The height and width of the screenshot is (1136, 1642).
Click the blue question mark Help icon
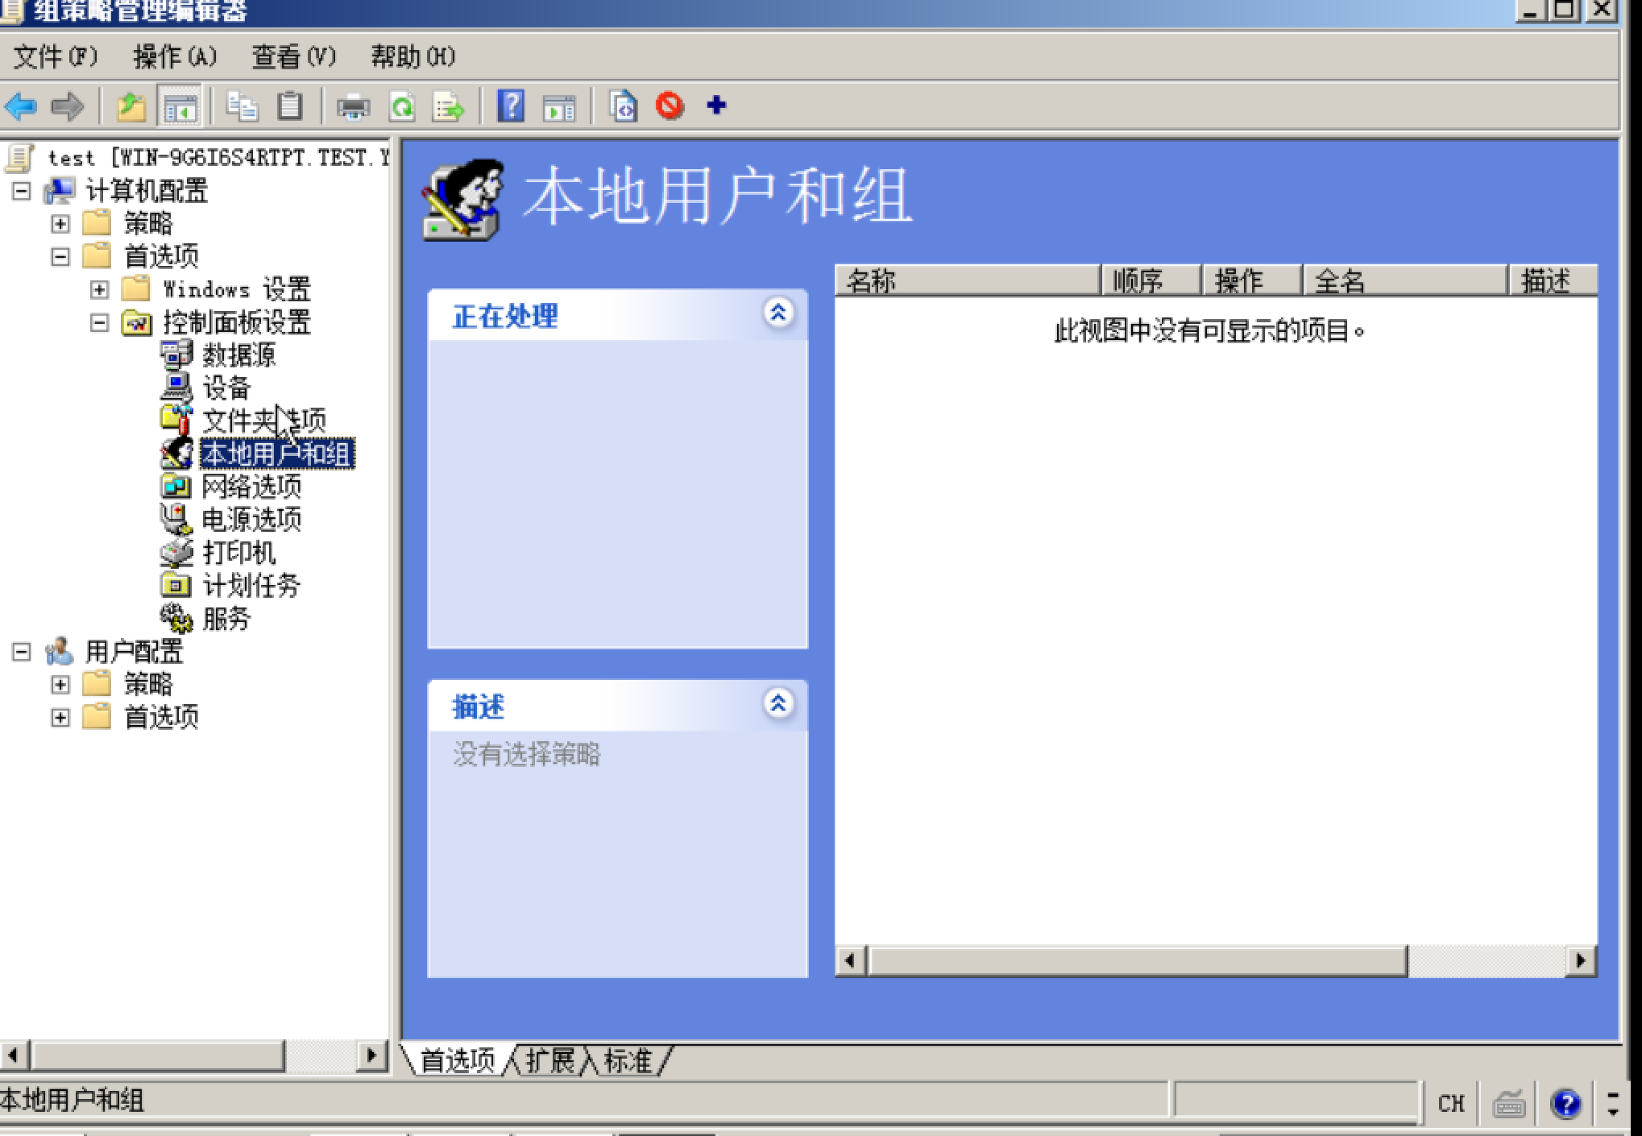[511, 106]
